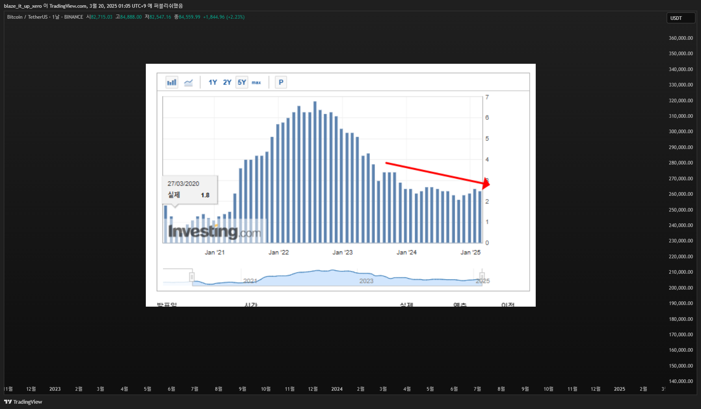Select the 5Y range tab

(x=242, y=82)
